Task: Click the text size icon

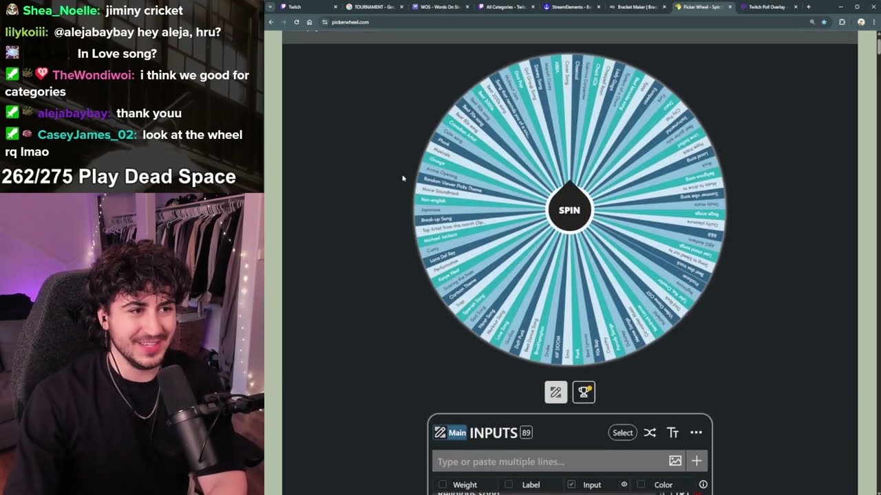Action: coord(672,432)
